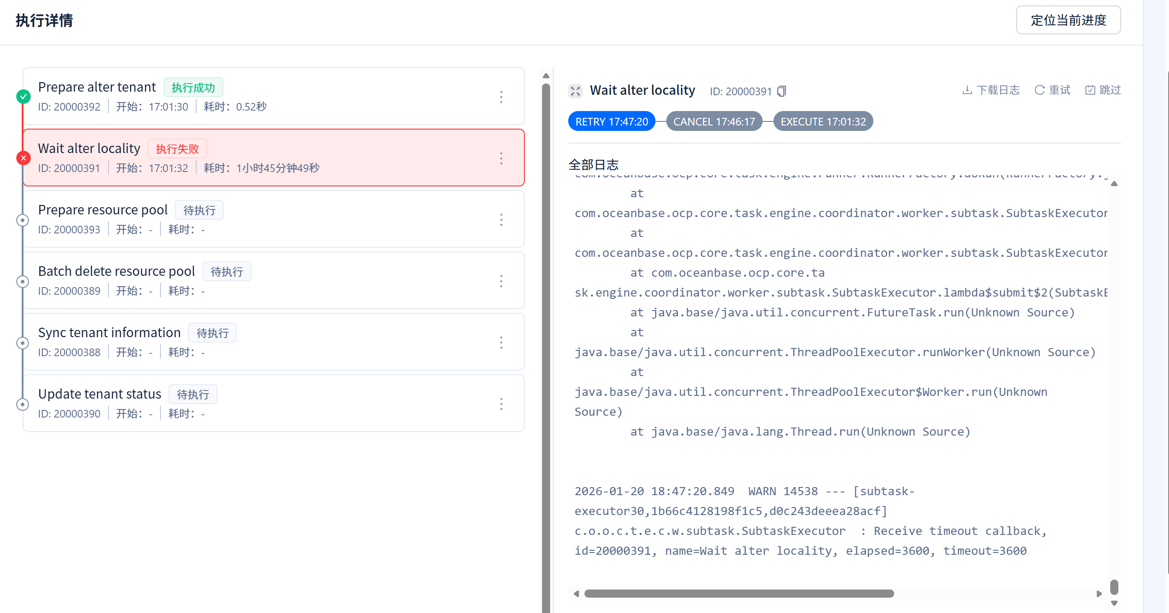1169x613 pixels.
Task: Select the RETRY 17:47:20 log tab
Action: coord(611,121)
